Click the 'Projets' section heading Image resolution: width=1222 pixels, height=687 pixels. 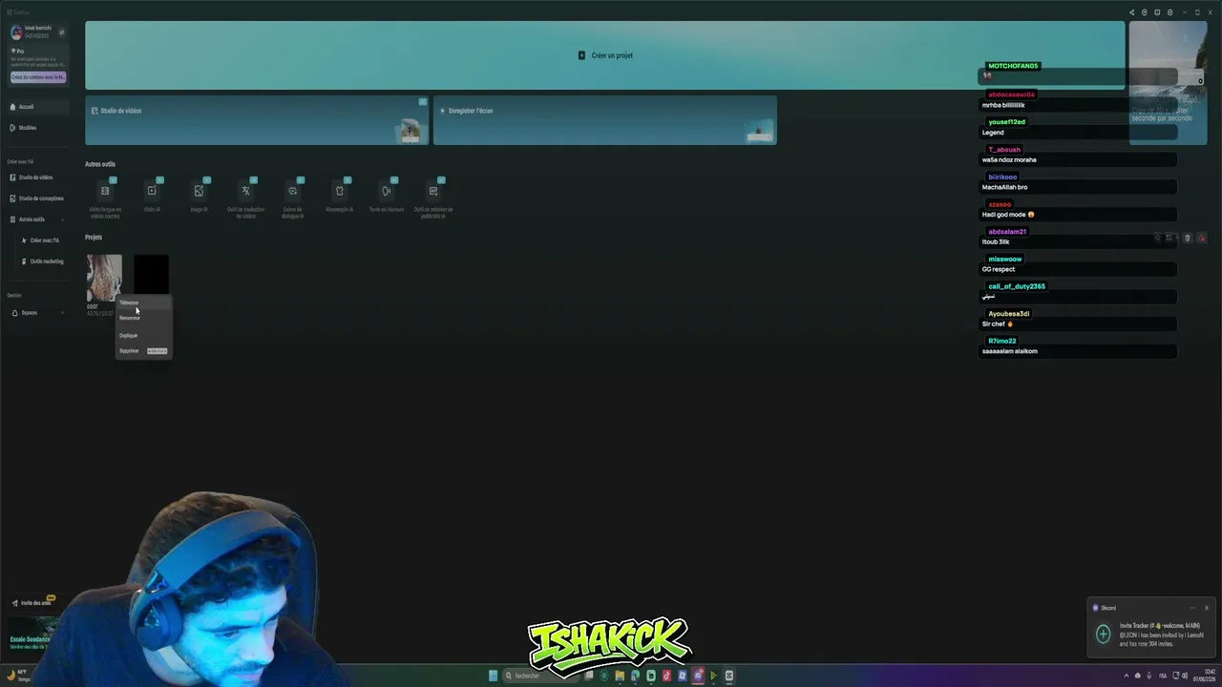[94, 238]
